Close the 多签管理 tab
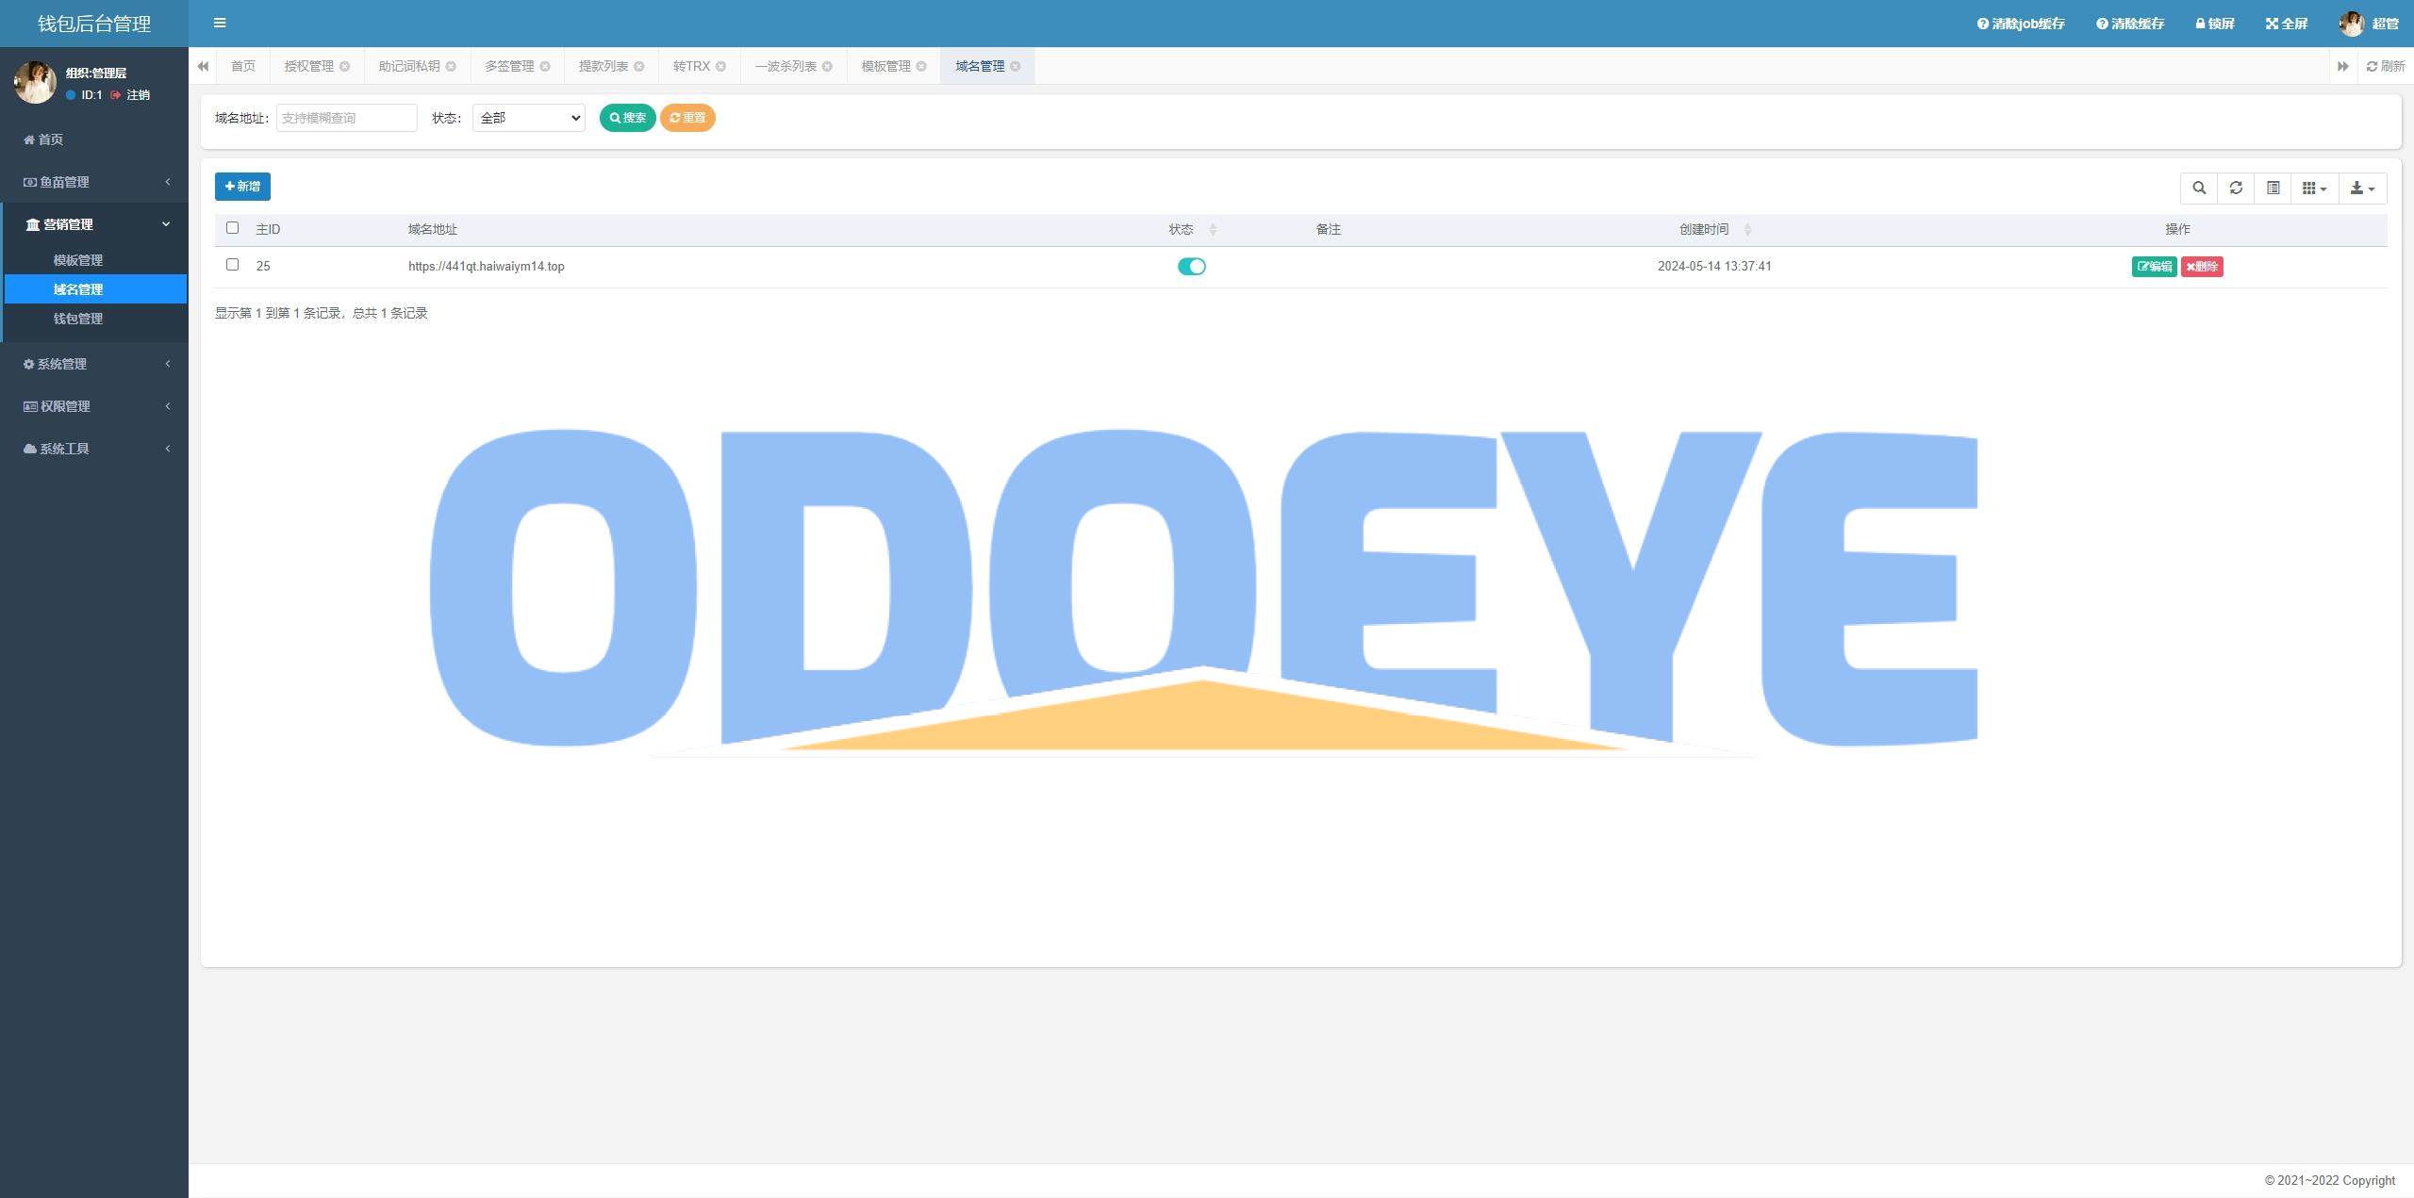The width and height of the screenshot is (2414, 1198). click(x=545, y=66)
